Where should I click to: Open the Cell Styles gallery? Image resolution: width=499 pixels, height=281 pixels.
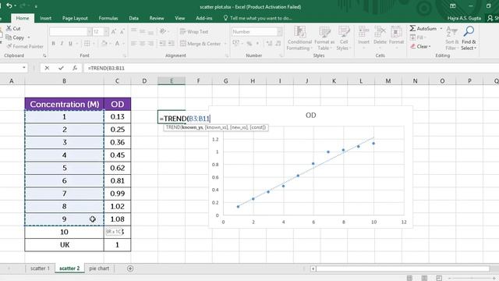344,38
